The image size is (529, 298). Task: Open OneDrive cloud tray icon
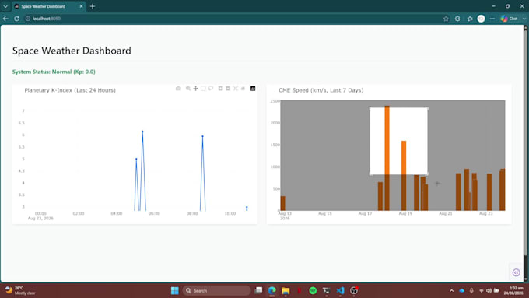(461, 290)
